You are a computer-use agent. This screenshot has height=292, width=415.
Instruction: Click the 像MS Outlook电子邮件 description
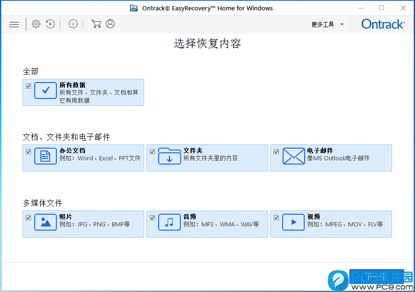pyautogui.click(x=338, y=158)
